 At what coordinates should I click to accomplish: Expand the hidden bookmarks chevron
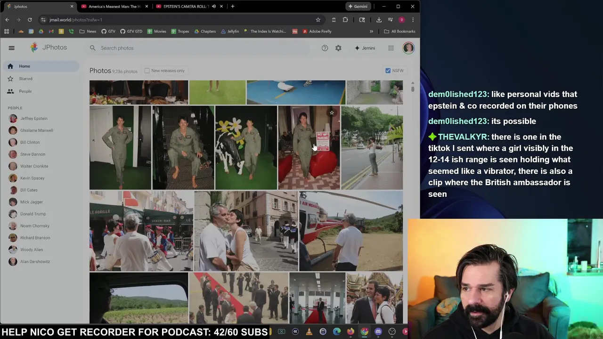371,32
